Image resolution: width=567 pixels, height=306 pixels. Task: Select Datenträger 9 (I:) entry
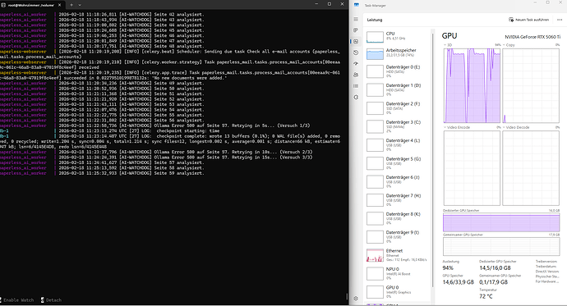pos(398,237)
